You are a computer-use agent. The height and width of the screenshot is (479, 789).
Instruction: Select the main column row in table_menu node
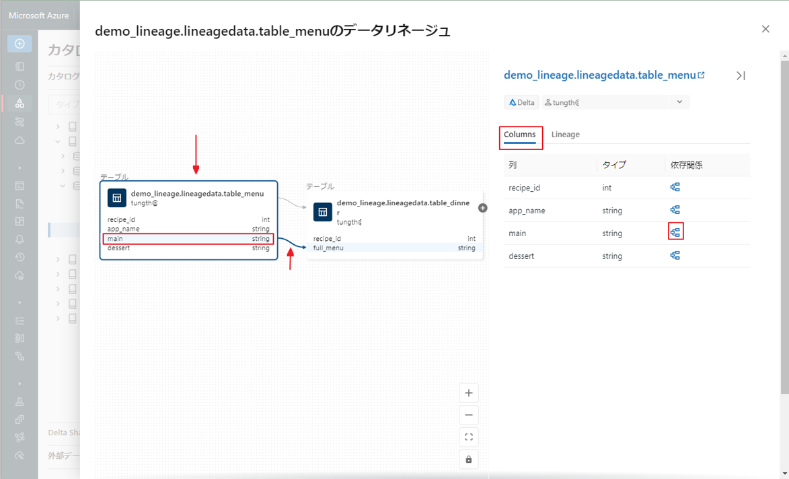(x=188, y=239)
